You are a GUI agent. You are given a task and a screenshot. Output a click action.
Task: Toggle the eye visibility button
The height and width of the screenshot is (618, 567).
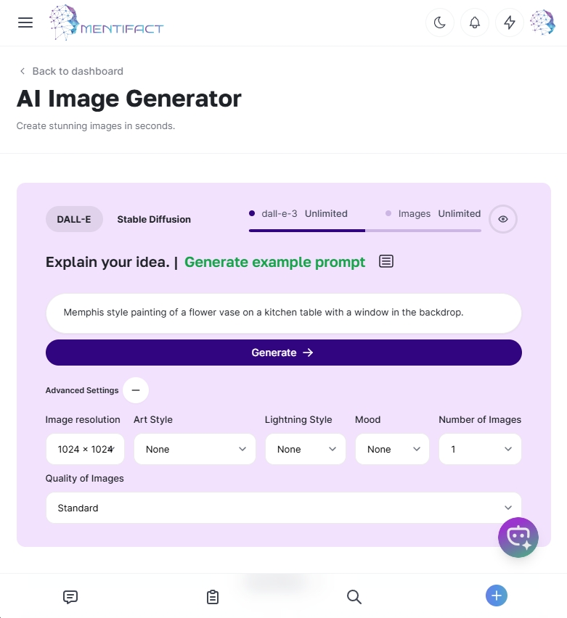pyautogui.click(x=503, y=218)
